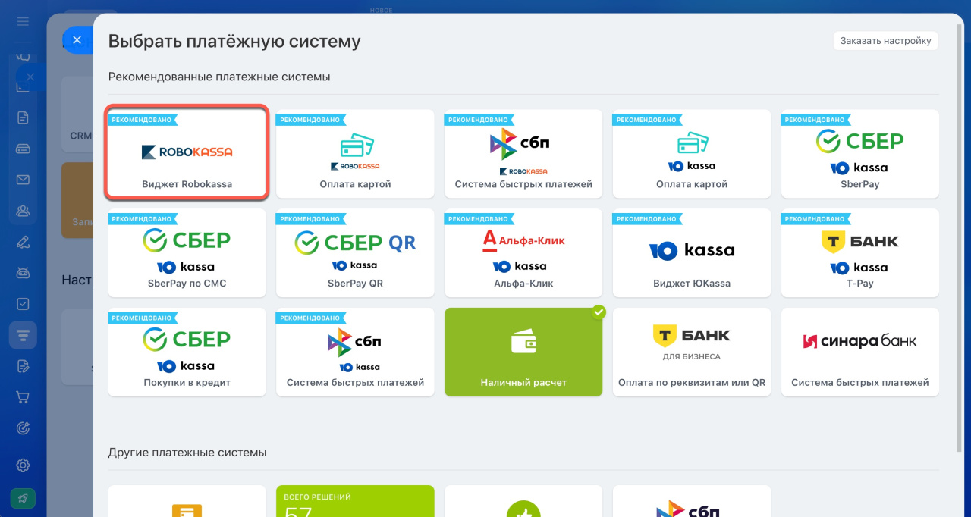This screenshot has width=971, height=517.
Task: Choose ЮKassa Система быстрых платежей card
Action: pos(355,352)
